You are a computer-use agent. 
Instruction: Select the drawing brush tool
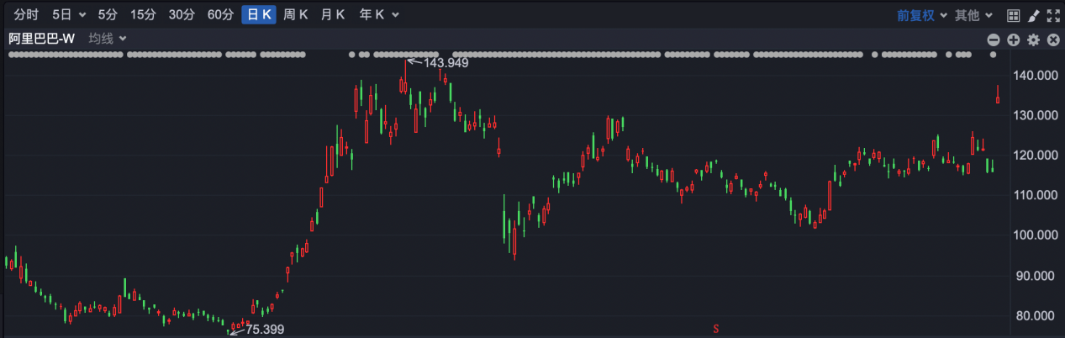(x=1033, y=15)
